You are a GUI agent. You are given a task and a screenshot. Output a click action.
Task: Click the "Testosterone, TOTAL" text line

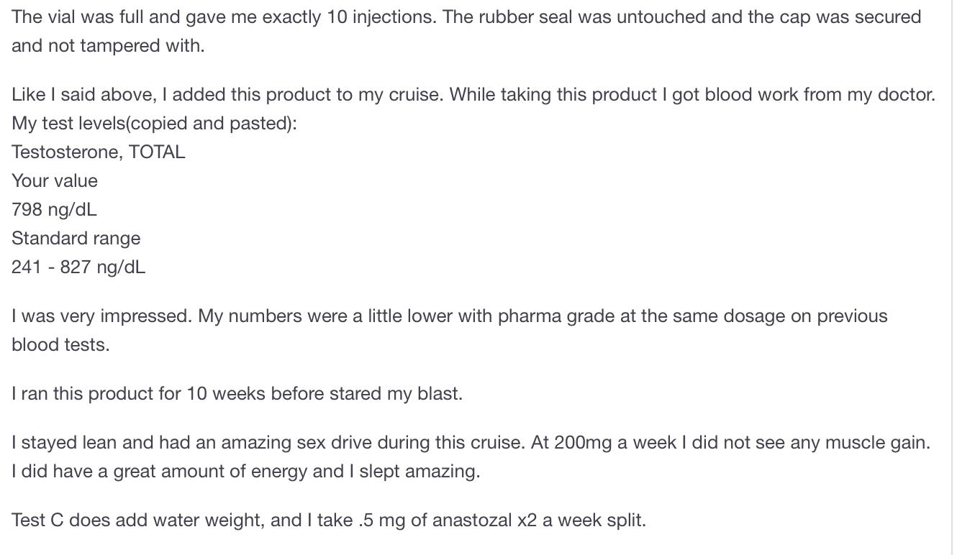tap(98, 152)
